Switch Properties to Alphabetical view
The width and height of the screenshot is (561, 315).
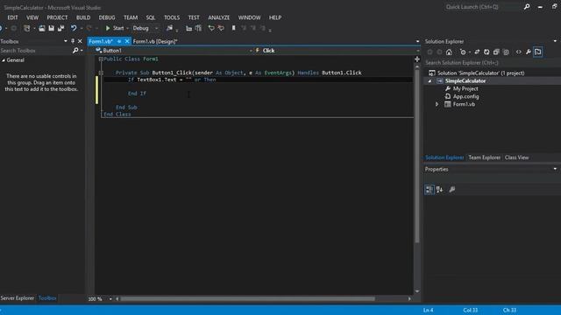[x=439, y=190]
